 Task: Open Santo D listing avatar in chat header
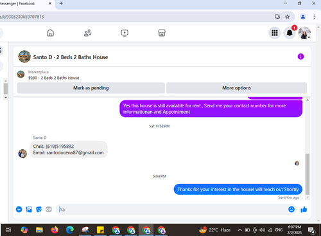tap(24, 57)
